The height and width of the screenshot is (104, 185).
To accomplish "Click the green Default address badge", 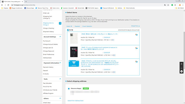I will tap(86, 88).
